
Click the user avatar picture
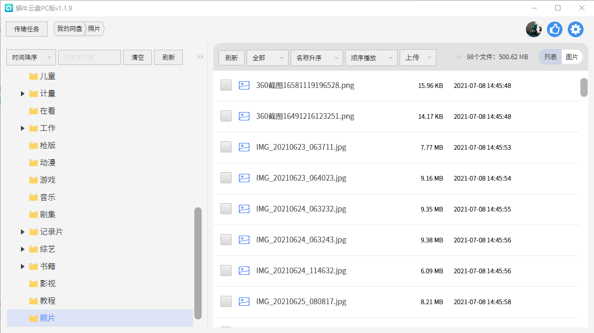(534, 29)
